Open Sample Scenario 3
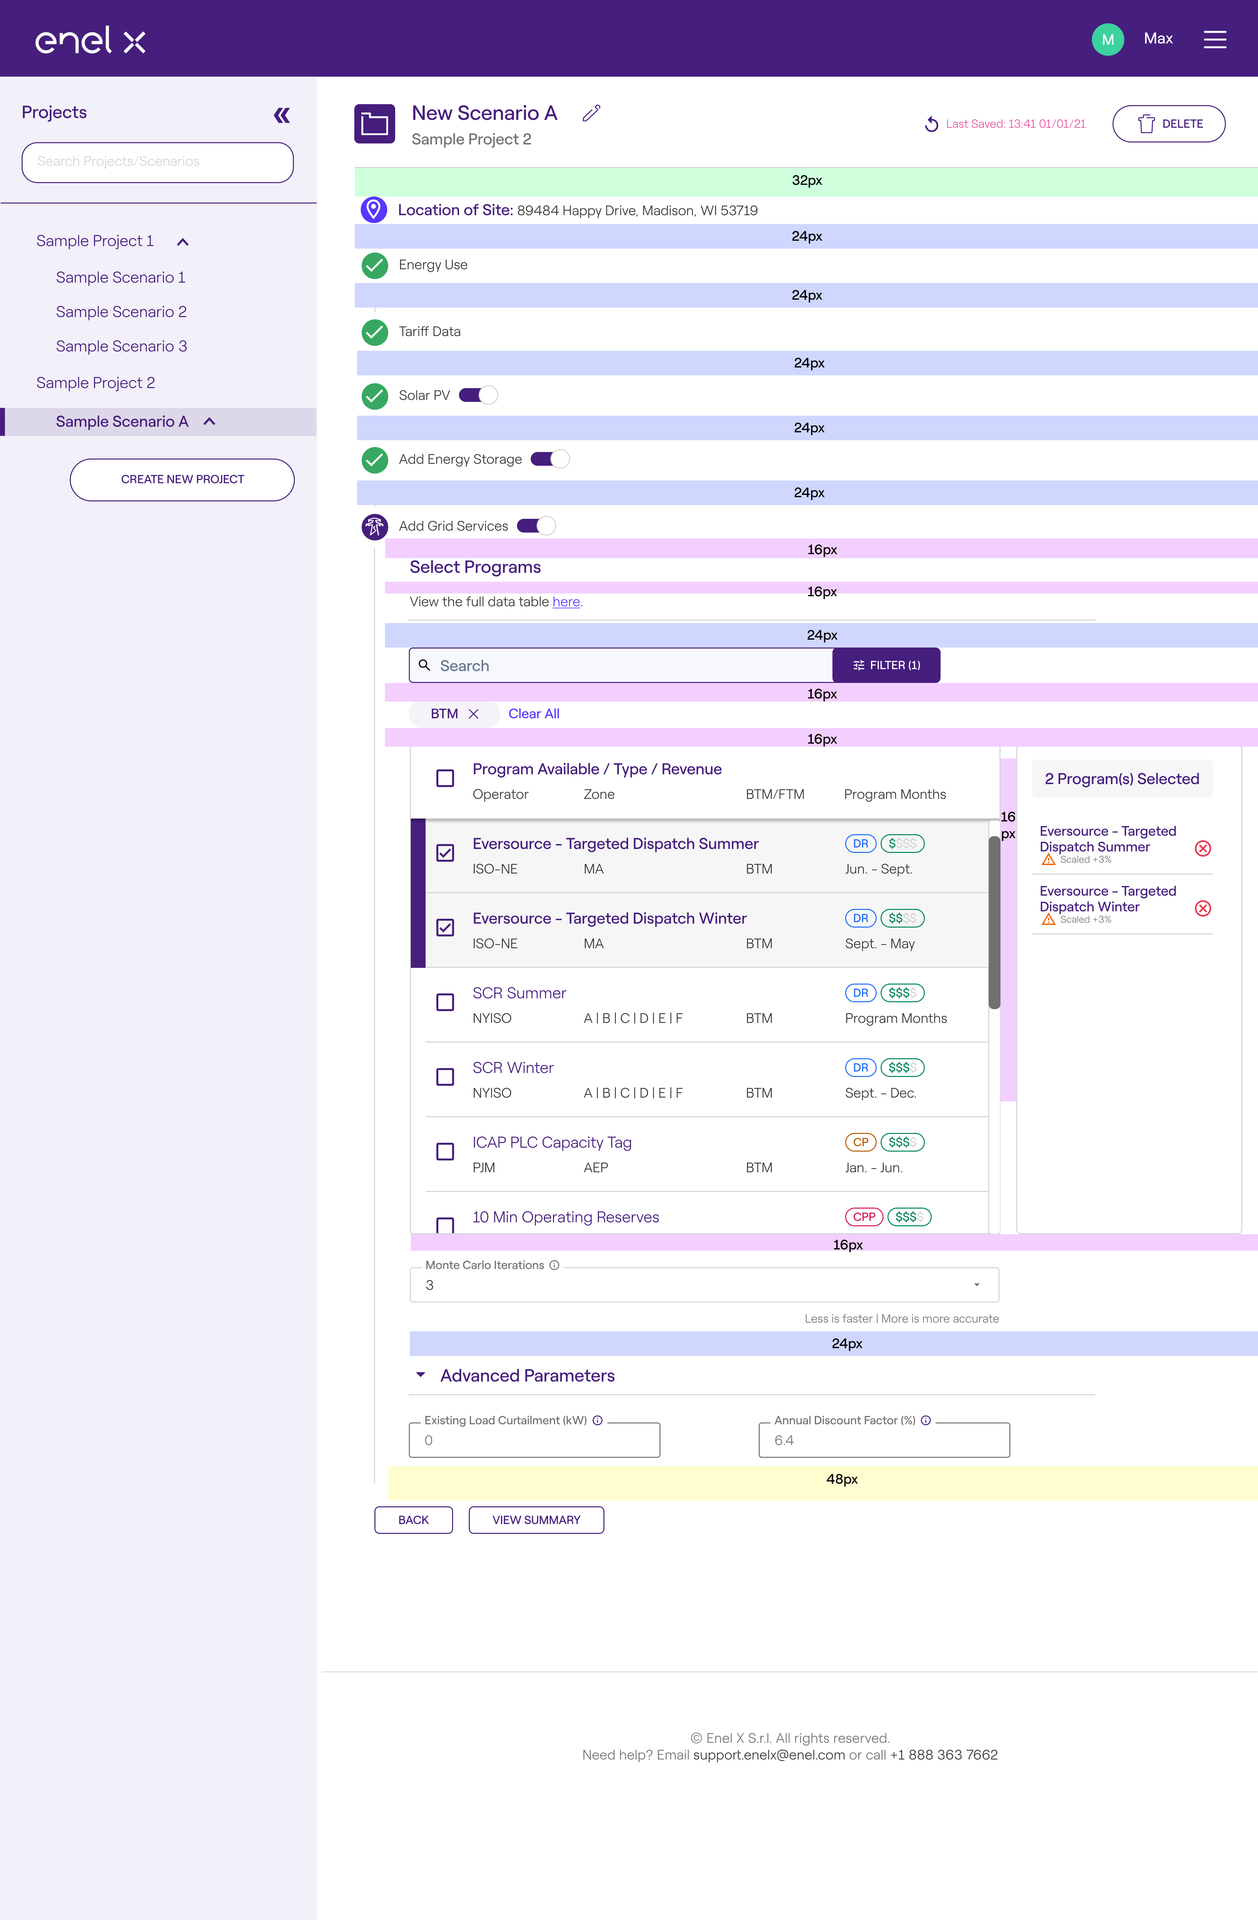 point(121,346)
